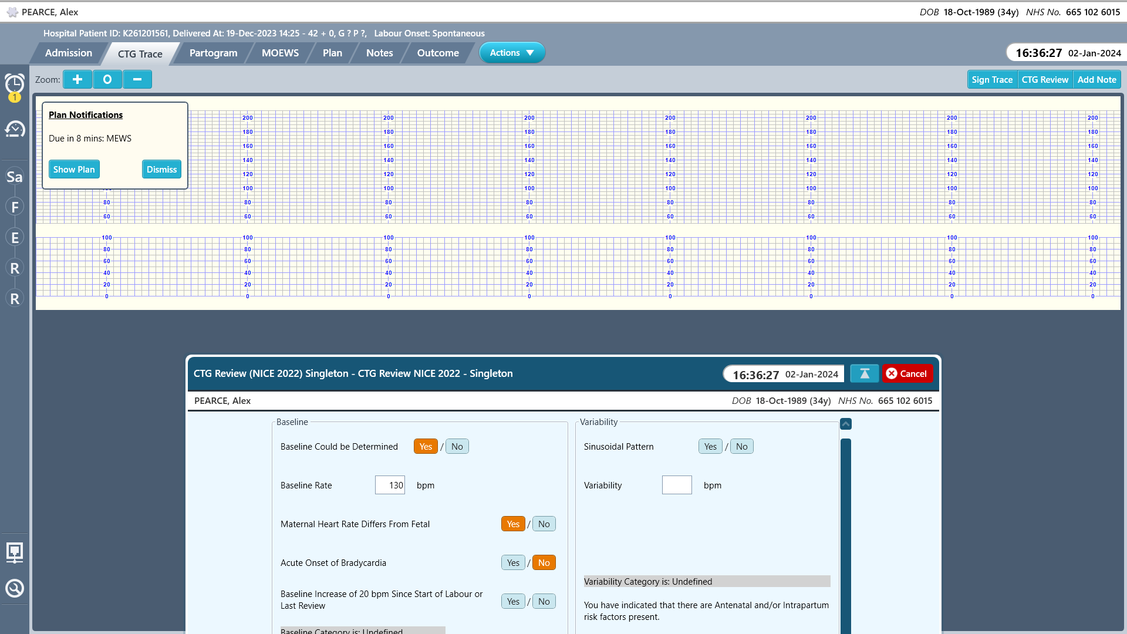
Task: Click the NHS No. 665 102 6015 top header
Action: (x=1073, y=12)
